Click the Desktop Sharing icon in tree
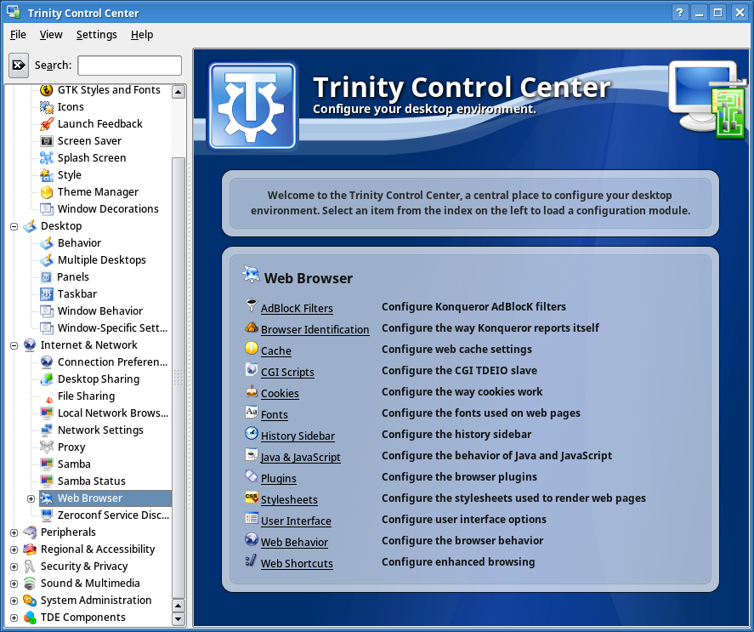754x632 pixels. tap(47, 379)
